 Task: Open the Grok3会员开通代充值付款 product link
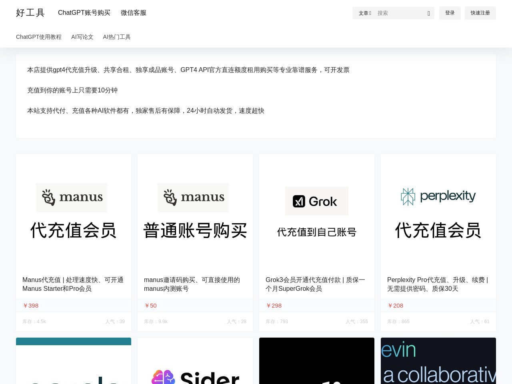pyautogui.click(x=315, y=284)
